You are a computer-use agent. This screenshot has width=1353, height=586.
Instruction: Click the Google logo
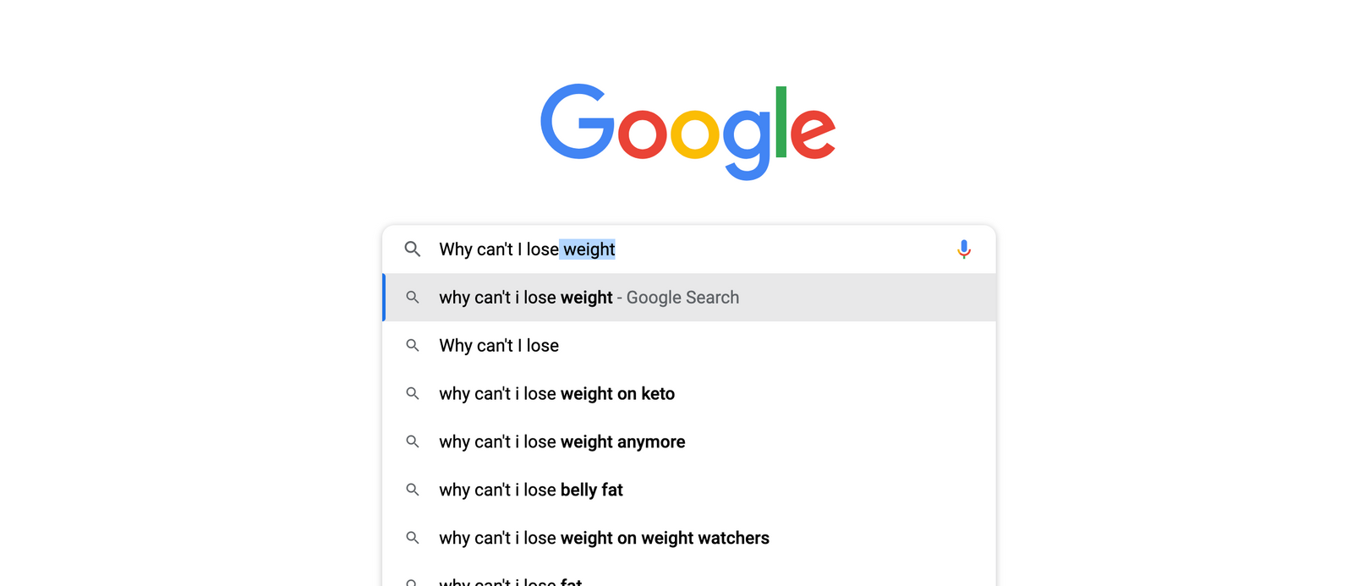pyautogui.click(x=687, y=131)
